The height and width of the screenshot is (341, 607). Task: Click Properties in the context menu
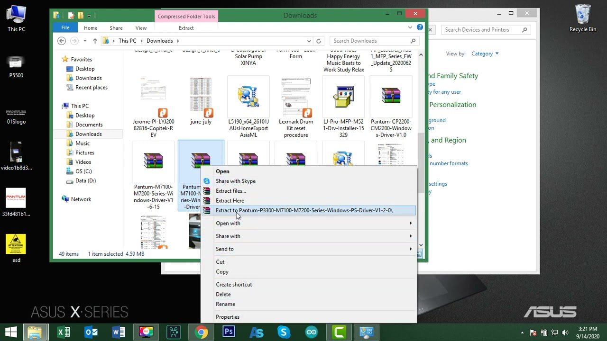[x=309, y=317]
